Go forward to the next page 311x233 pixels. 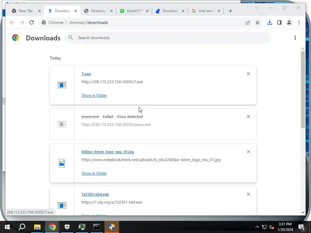(x=22, y=22)
